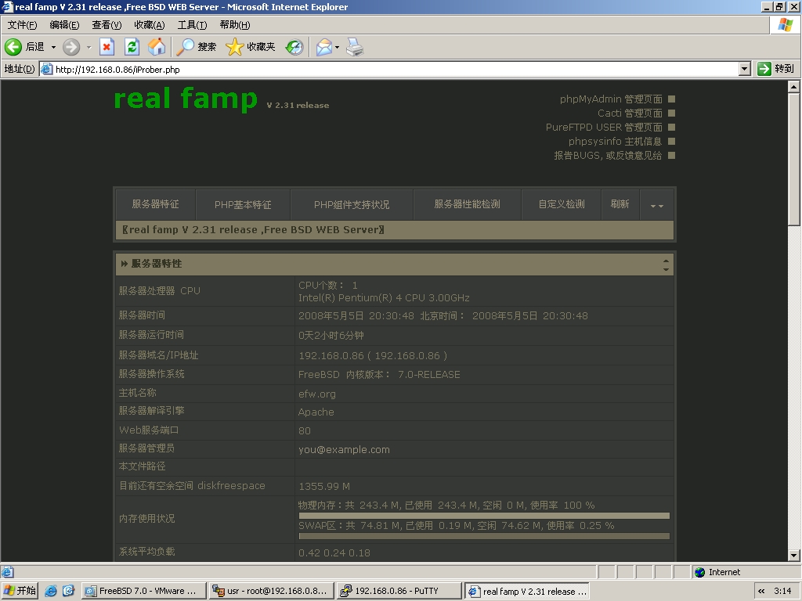The image size is (802, 601).
Task: Open the 文件(F) menu
Action: coord(22,25)
